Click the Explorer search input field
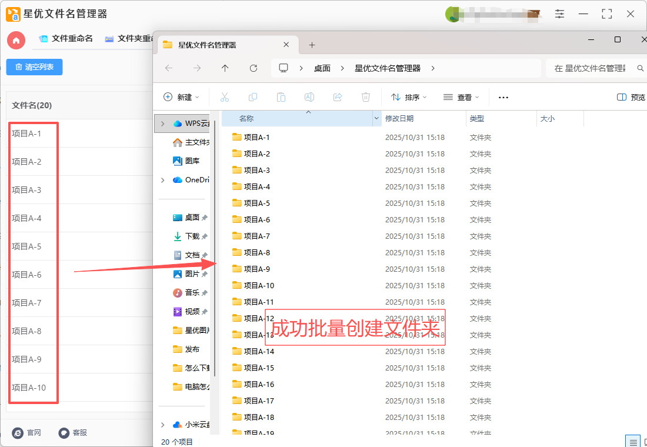 pos(590,68)
